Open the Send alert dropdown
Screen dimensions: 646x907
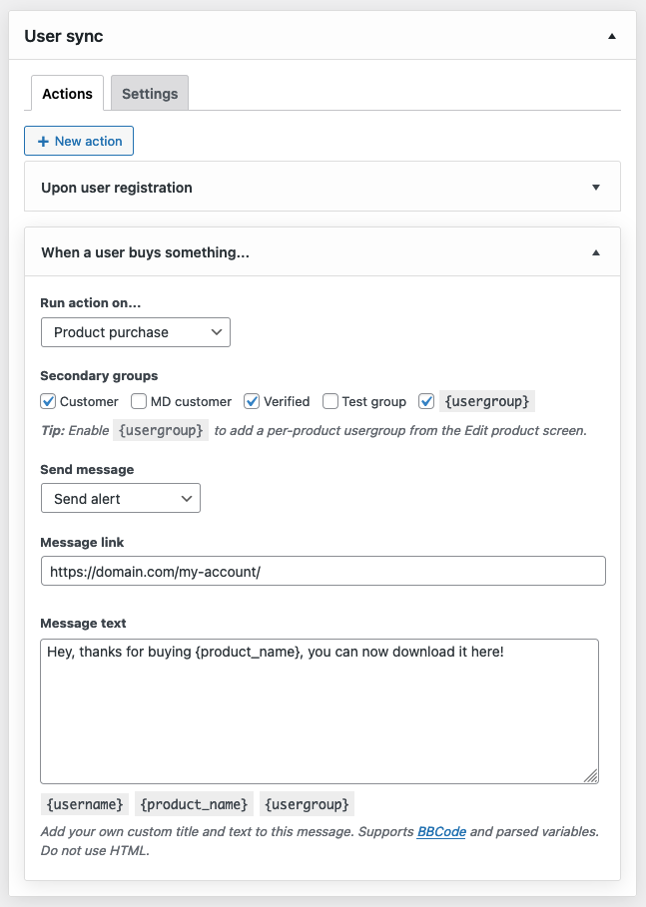point(121,498)
